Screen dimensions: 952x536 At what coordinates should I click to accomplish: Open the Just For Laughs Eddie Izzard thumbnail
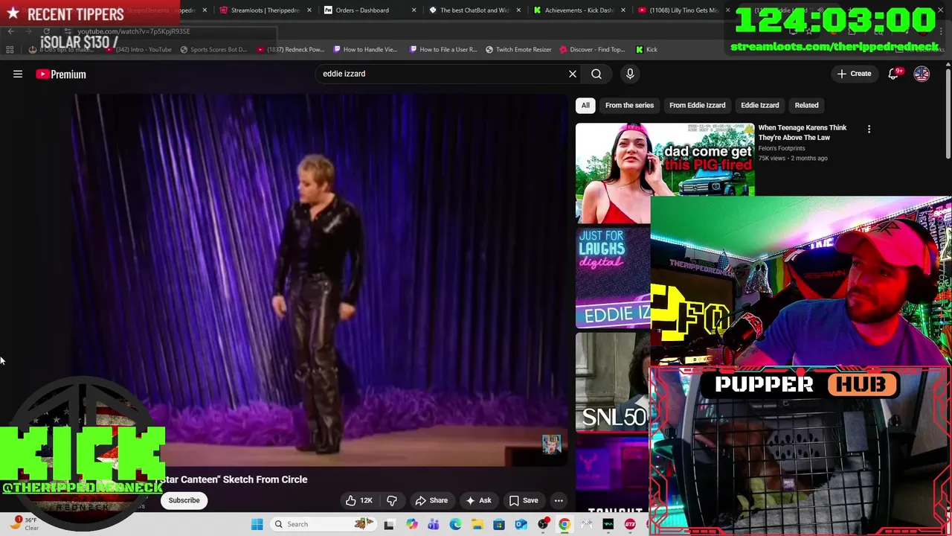(x=613, y=277)
